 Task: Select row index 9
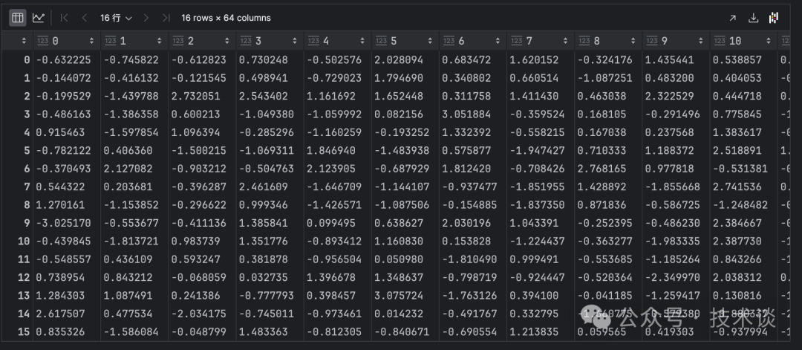coord(27,223)
